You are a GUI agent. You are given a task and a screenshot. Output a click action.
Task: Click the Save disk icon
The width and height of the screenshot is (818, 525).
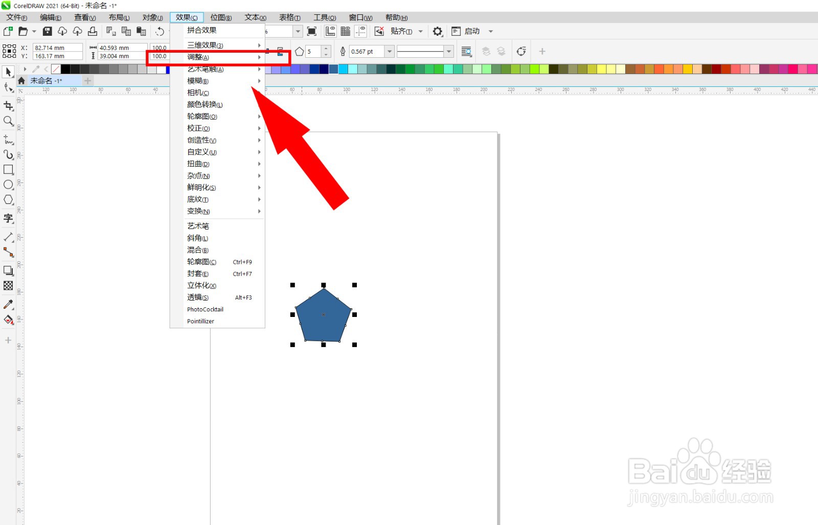pos(47,31)
